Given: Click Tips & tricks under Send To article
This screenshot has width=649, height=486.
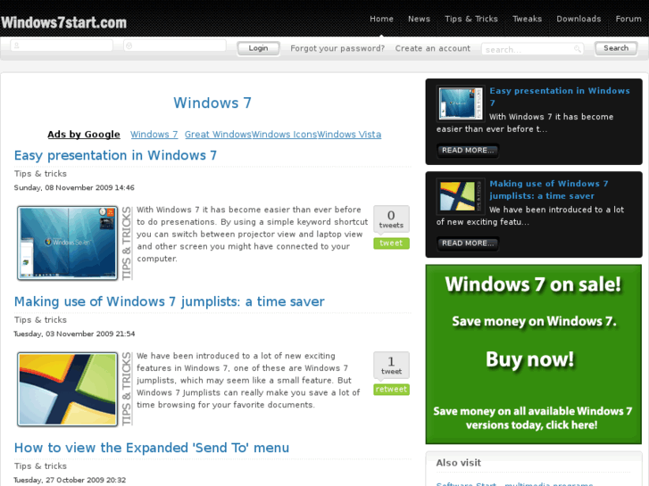Looking at the screenshot, I should [40, 465].
